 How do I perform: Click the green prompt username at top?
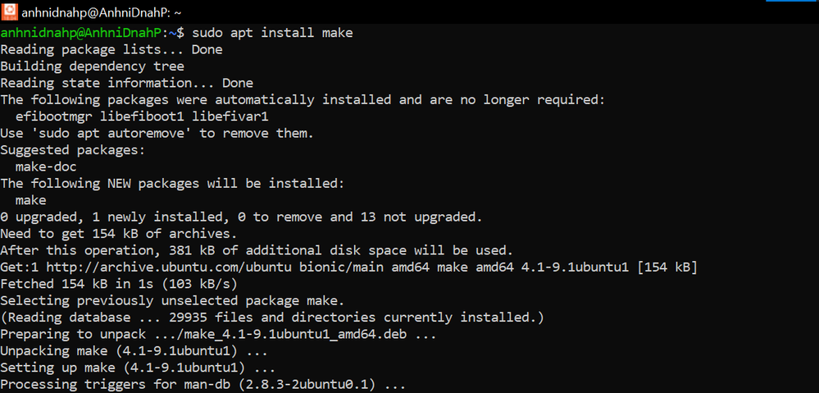(x=82, y=33)
